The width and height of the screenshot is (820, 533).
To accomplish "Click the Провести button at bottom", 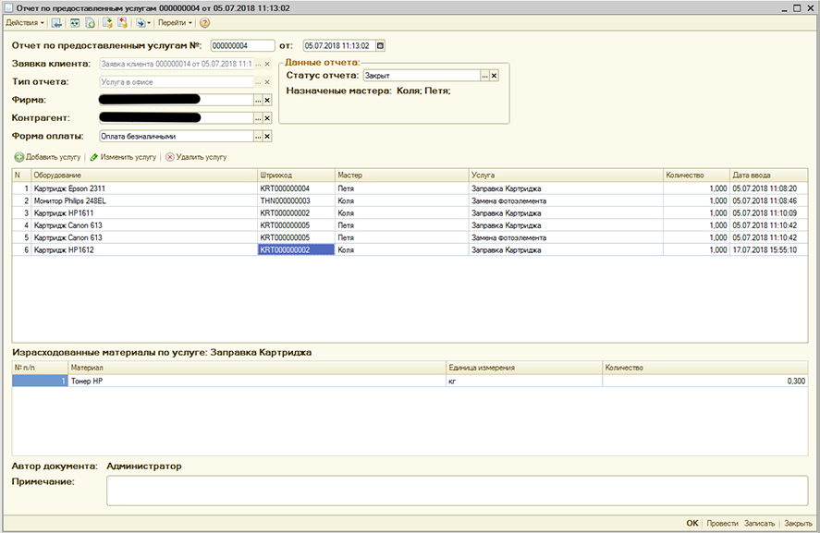I will (x=721, y=524).
